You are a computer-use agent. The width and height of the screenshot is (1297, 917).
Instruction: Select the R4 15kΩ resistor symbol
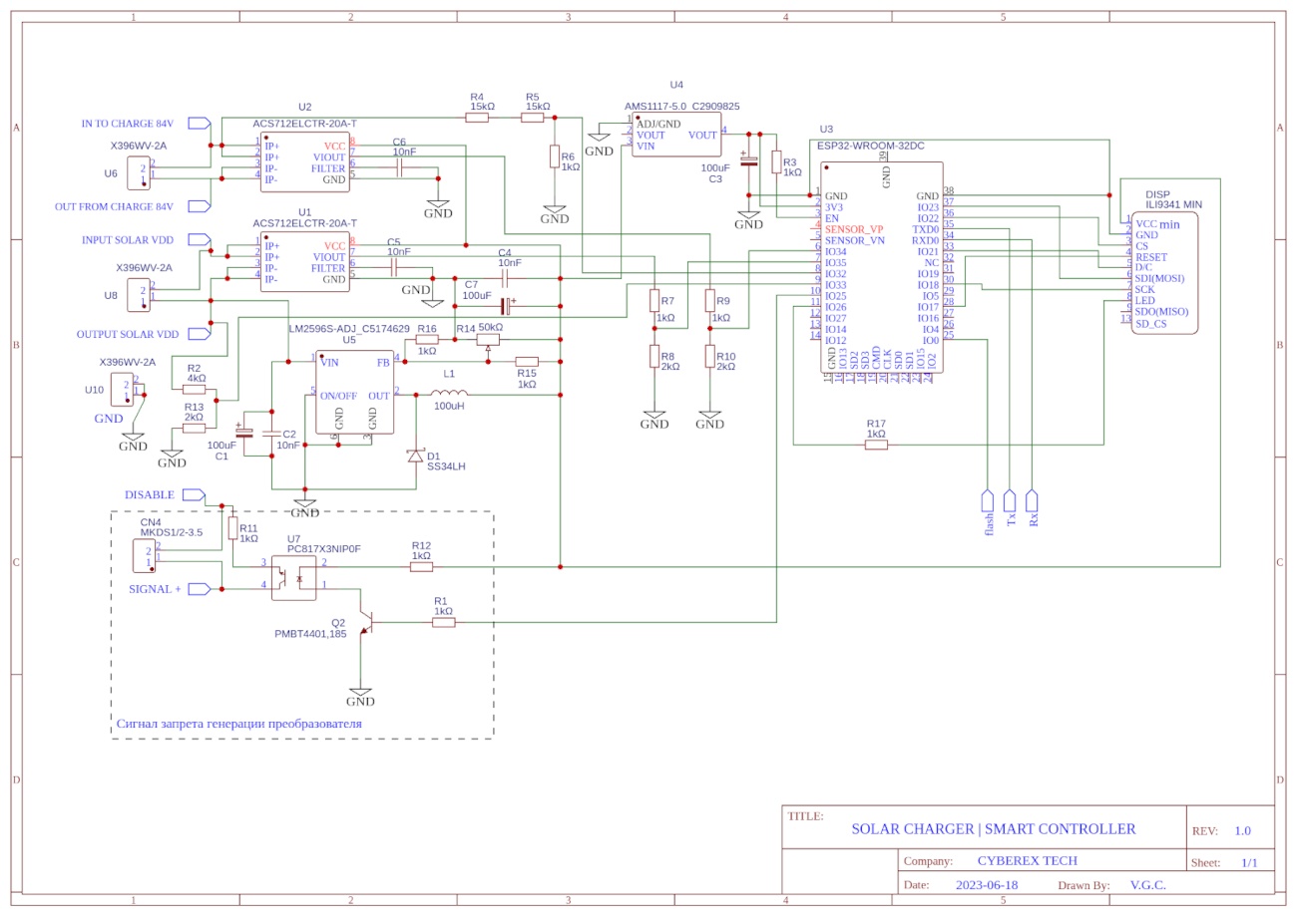(x=478, y=117)
